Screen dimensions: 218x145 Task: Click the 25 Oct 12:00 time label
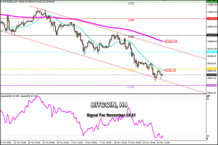(34, 143)
